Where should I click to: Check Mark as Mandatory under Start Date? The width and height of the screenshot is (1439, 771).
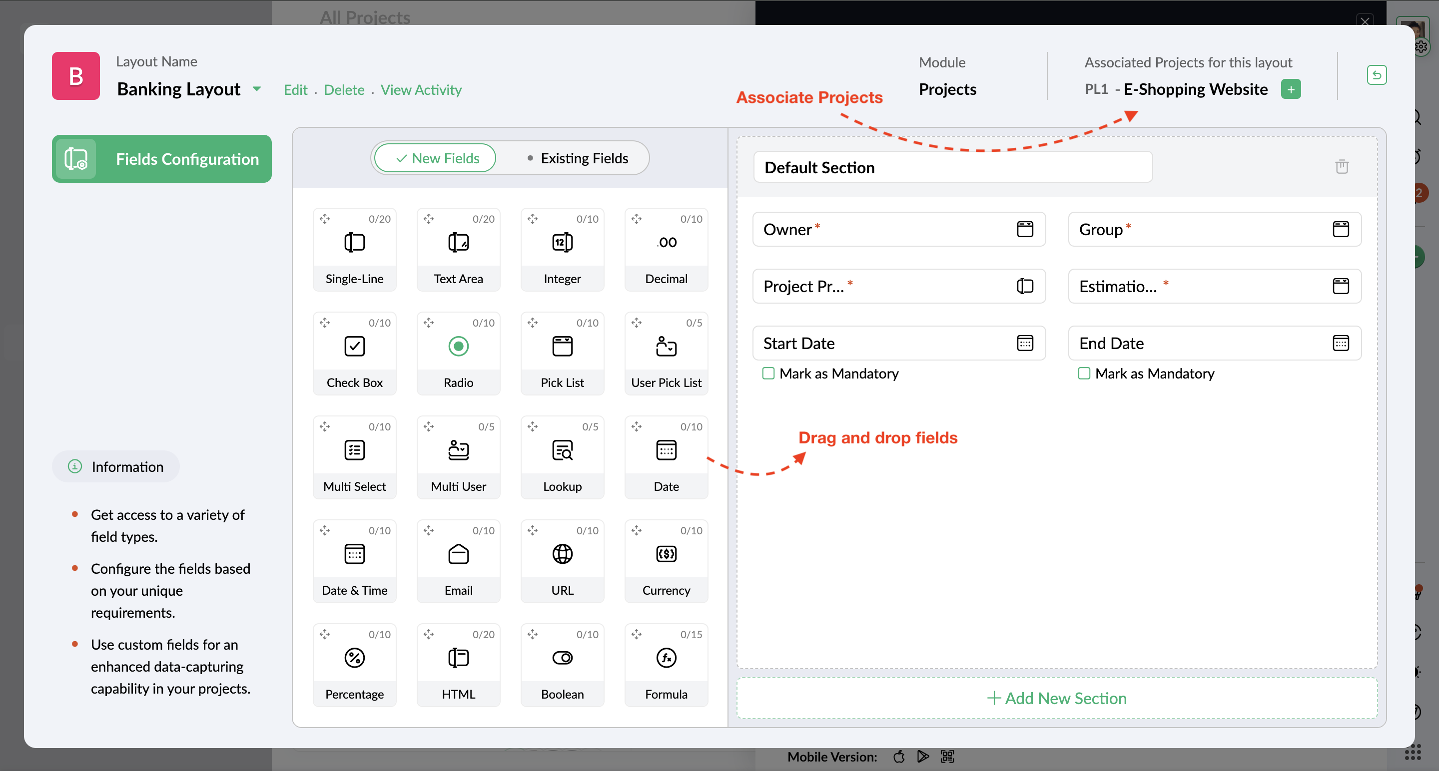768,373
